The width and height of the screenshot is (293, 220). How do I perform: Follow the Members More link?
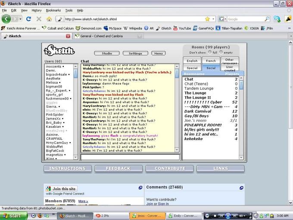click(83, 201)
